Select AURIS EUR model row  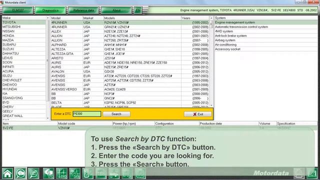(130, 62)
